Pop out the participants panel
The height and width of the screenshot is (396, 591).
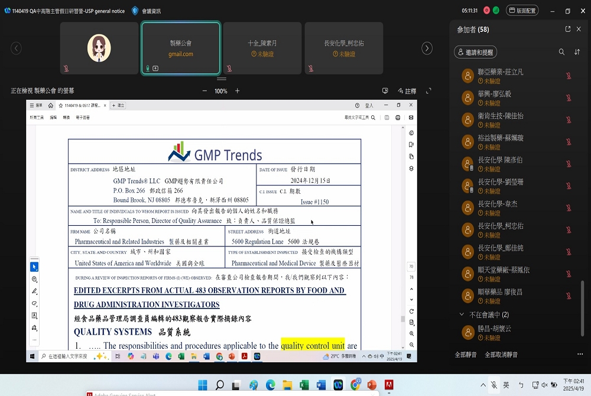(x=567, y=29)
